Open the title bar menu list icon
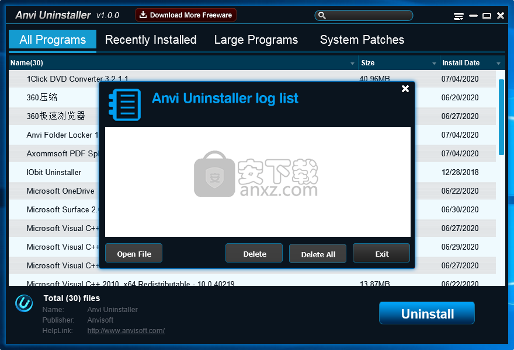The image size is (514, 350). click(x=459, y=16)
